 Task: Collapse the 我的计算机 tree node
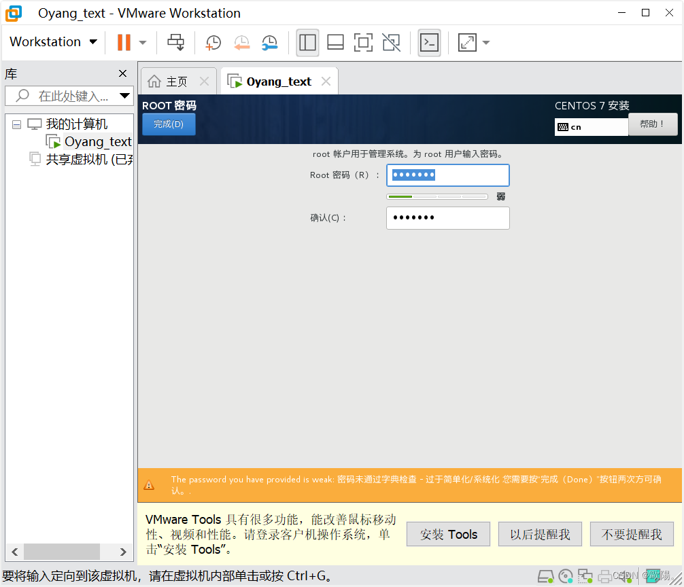coord(16,125)
